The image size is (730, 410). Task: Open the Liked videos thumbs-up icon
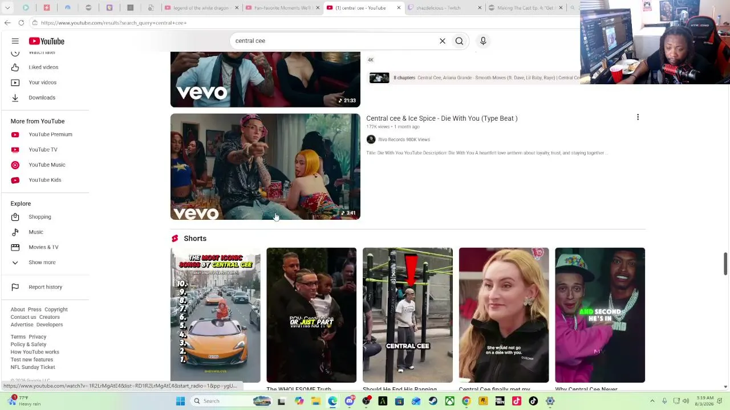[x=15, y=67]
